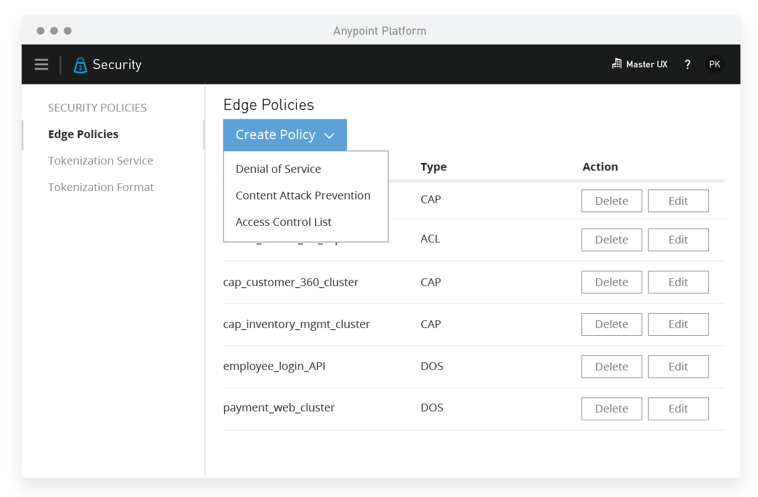
Task: Click the Type column header
Action: (x=433, y=167)
